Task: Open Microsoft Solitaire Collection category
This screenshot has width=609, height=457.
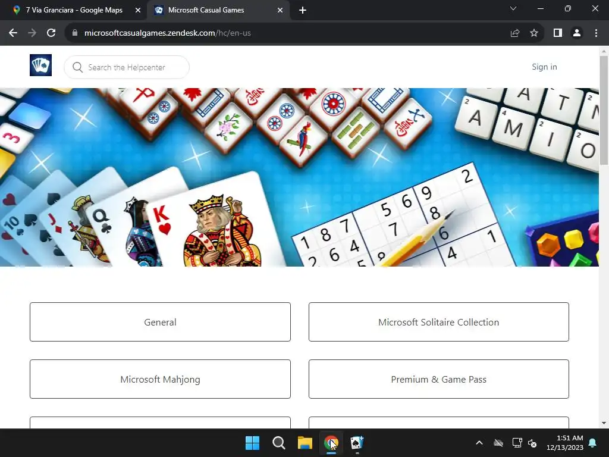Action: (438, 322)
